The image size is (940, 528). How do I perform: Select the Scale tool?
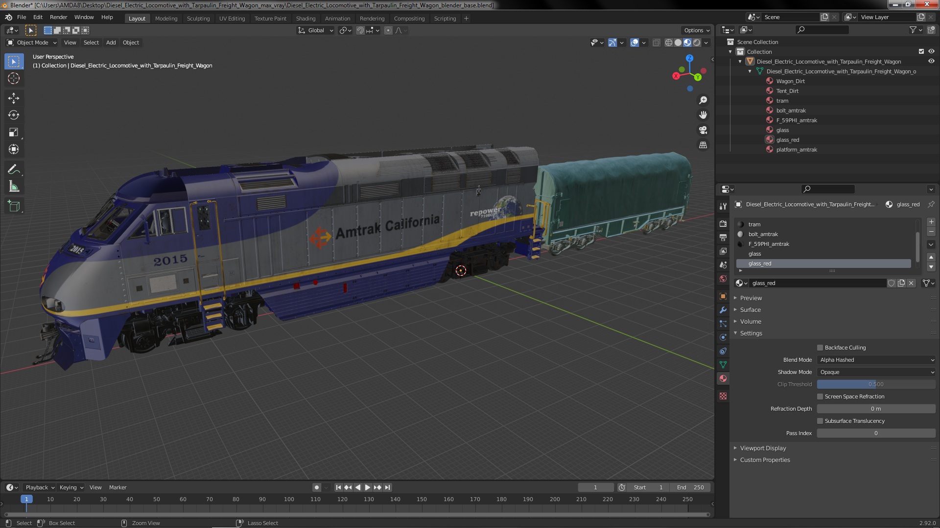click(x=14, y=132)
